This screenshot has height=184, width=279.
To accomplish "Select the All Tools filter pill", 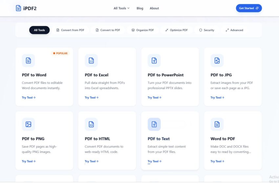I will point(39,30).
